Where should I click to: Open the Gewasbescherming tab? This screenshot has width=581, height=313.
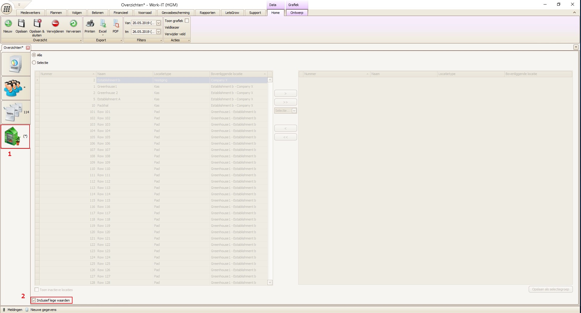[176, 13]
